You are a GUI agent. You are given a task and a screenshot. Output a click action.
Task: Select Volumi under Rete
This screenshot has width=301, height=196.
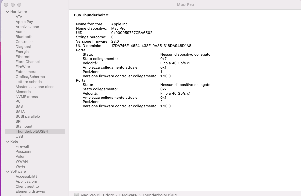point(21,156)
